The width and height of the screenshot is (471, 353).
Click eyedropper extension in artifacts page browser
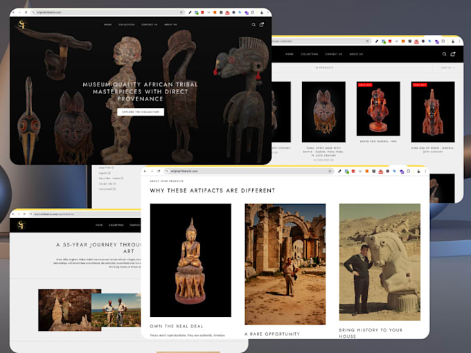coord(339,171)
